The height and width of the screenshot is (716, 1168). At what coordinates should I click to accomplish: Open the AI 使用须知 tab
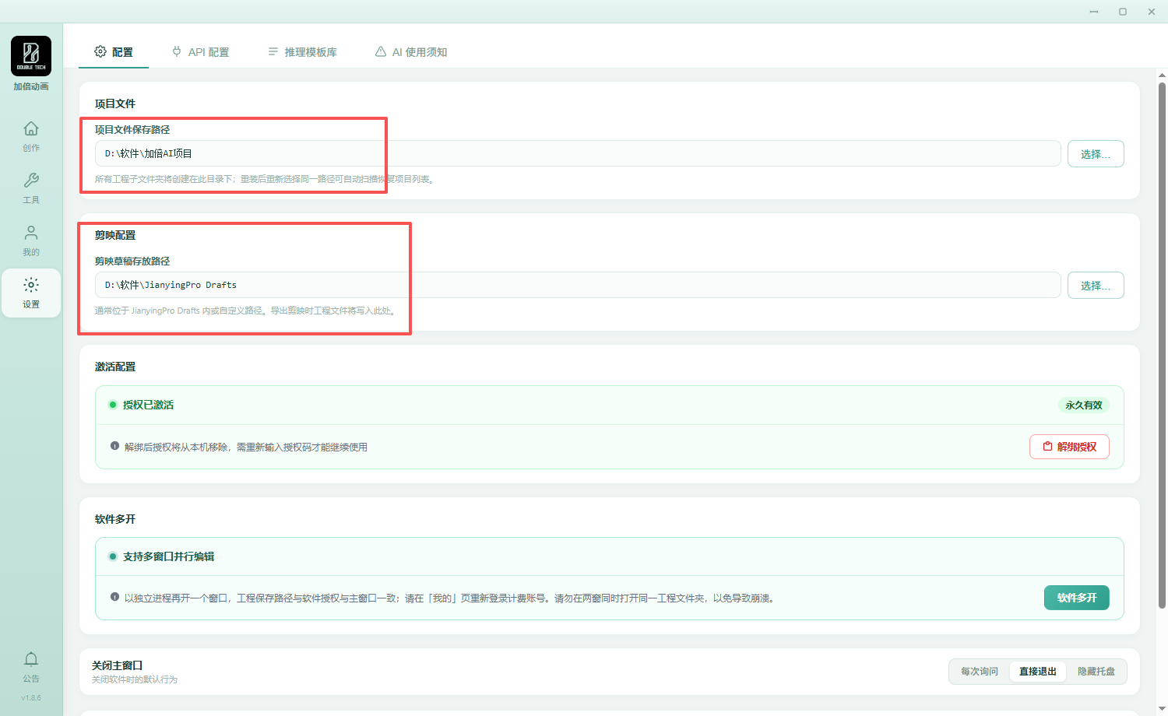click(x=411, y=52)
